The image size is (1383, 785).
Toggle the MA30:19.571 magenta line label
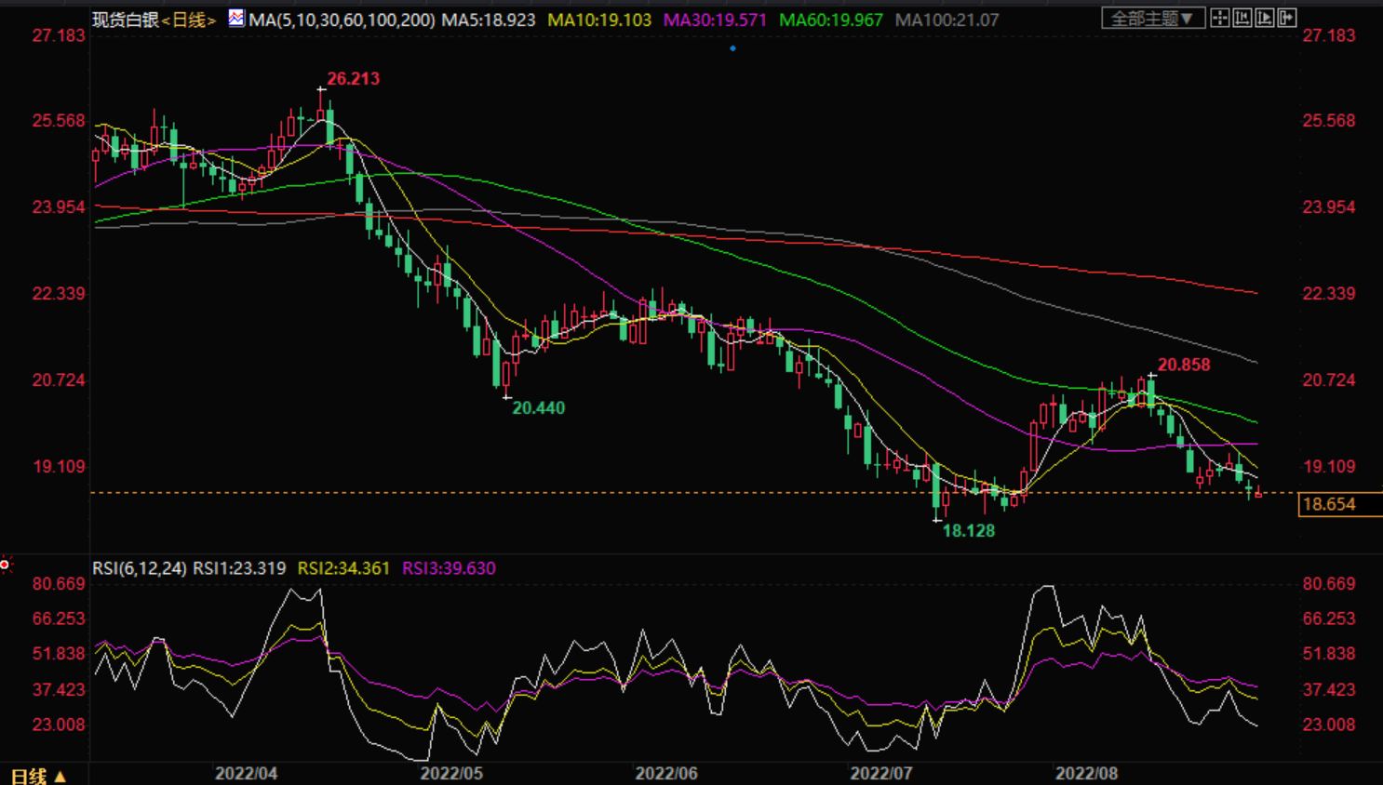[715, 19]
